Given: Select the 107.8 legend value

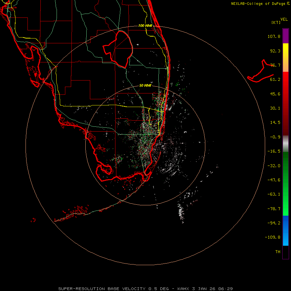Looking at the screenshot, I should pyautogui.click(x=274, y=36).
